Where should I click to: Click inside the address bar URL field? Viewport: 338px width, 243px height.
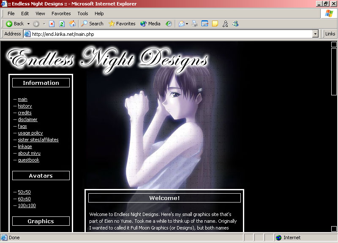(x=169, y=34)
